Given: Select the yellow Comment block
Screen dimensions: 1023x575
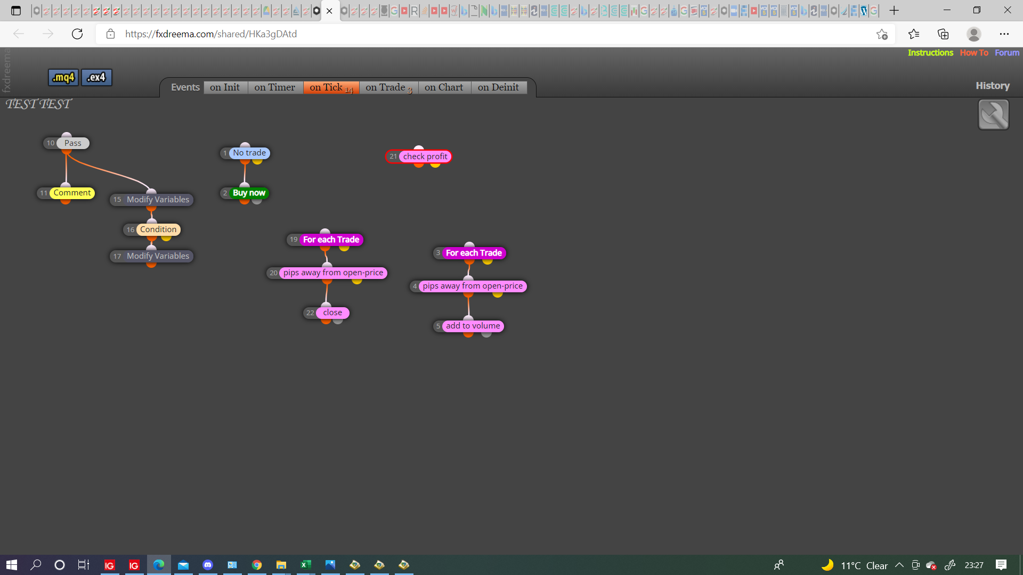Looking at the screenshot, I should 72,193.
